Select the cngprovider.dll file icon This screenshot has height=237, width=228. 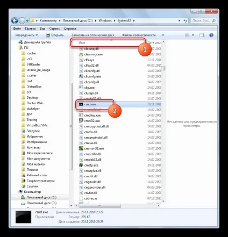click(x=81, y=188)
